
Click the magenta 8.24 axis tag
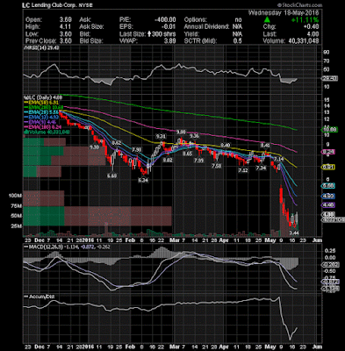pyautogui.click(x=328, y=152)
